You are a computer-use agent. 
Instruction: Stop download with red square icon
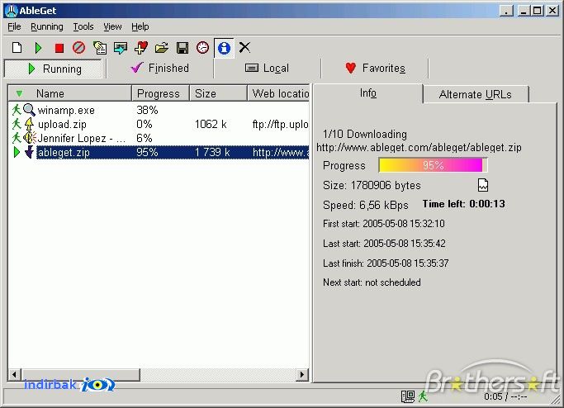click(x=59, y=48)
